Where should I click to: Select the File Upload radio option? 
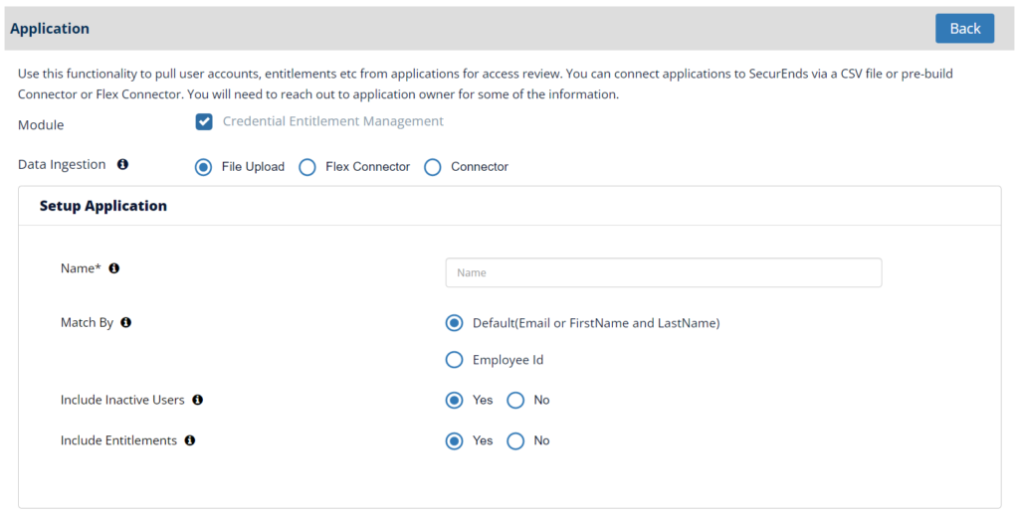(x=203, y=168)
